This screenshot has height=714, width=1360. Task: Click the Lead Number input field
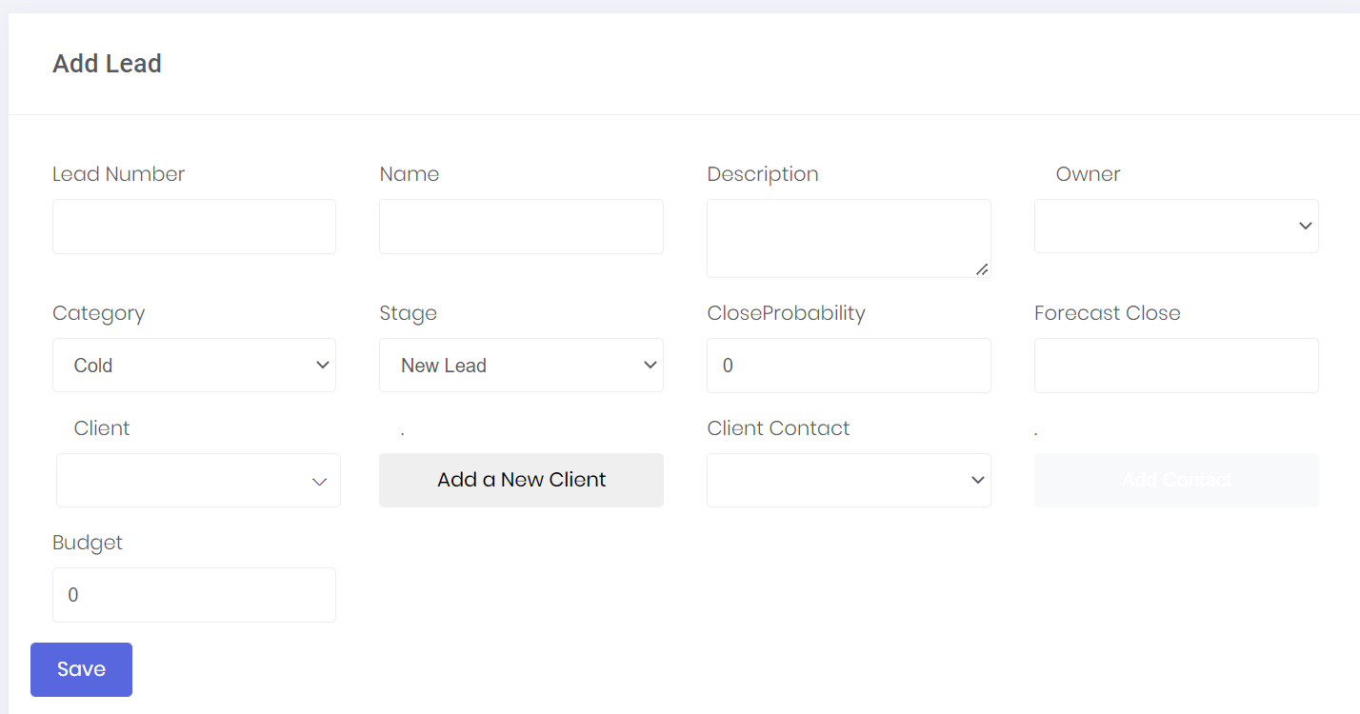tap(194, 226)
